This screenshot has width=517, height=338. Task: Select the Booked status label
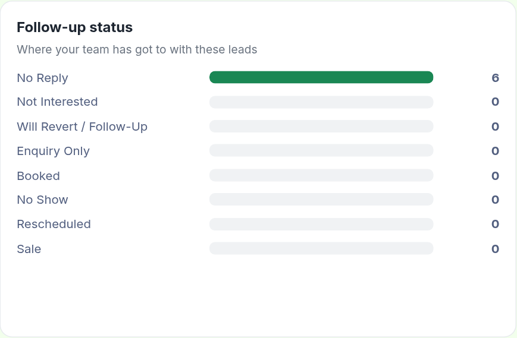39,176
